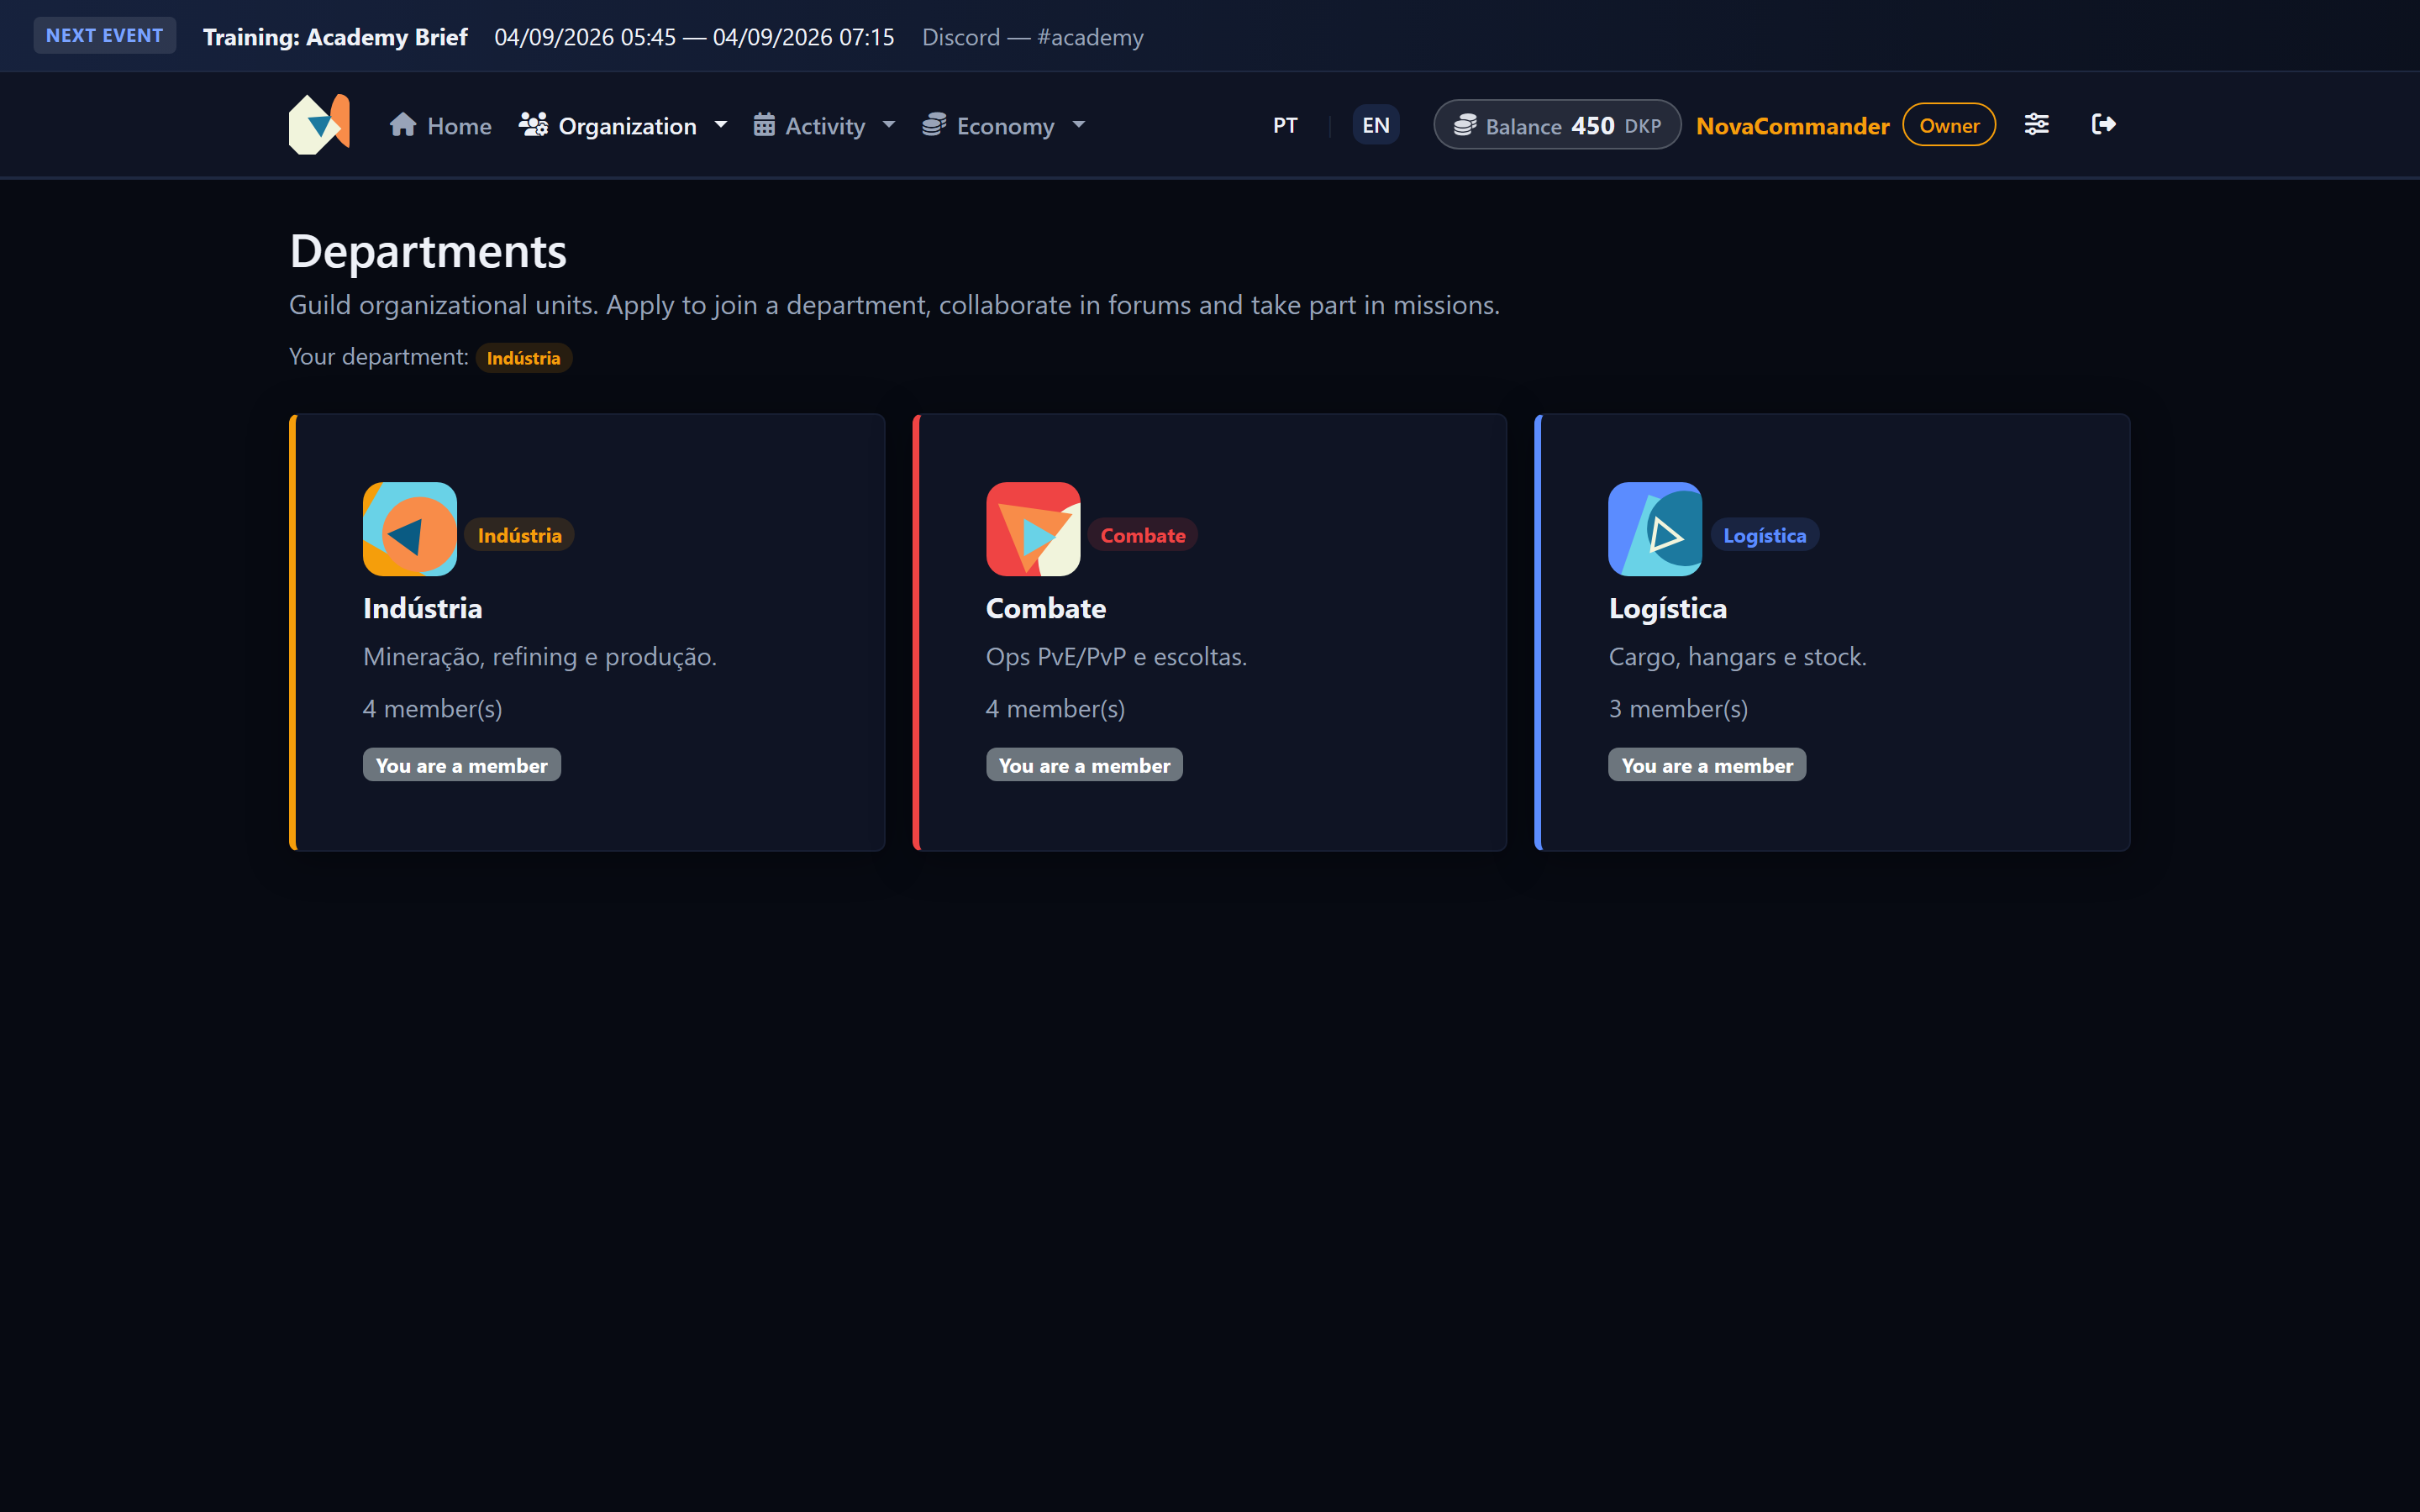Expand the Economy dropdown arrow

click(x=1078, y=125)
